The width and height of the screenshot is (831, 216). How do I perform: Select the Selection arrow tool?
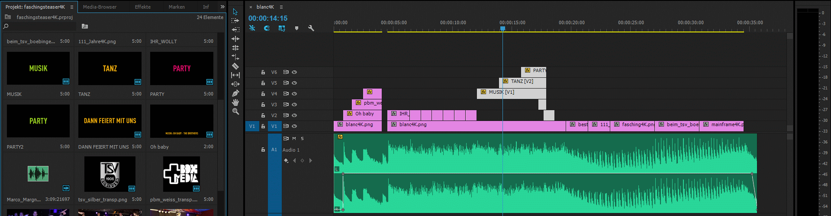point(235,12)
